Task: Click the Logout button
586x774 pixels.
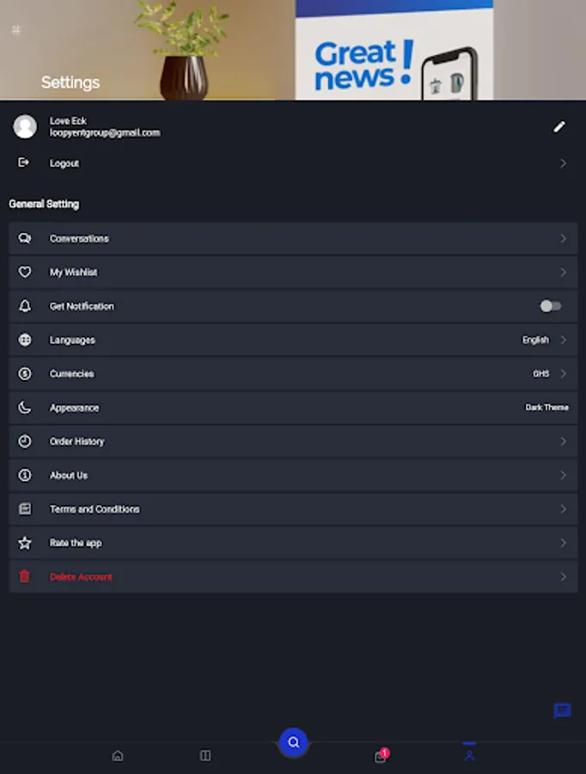Action: pyautogui.click(x=64, y=163)
